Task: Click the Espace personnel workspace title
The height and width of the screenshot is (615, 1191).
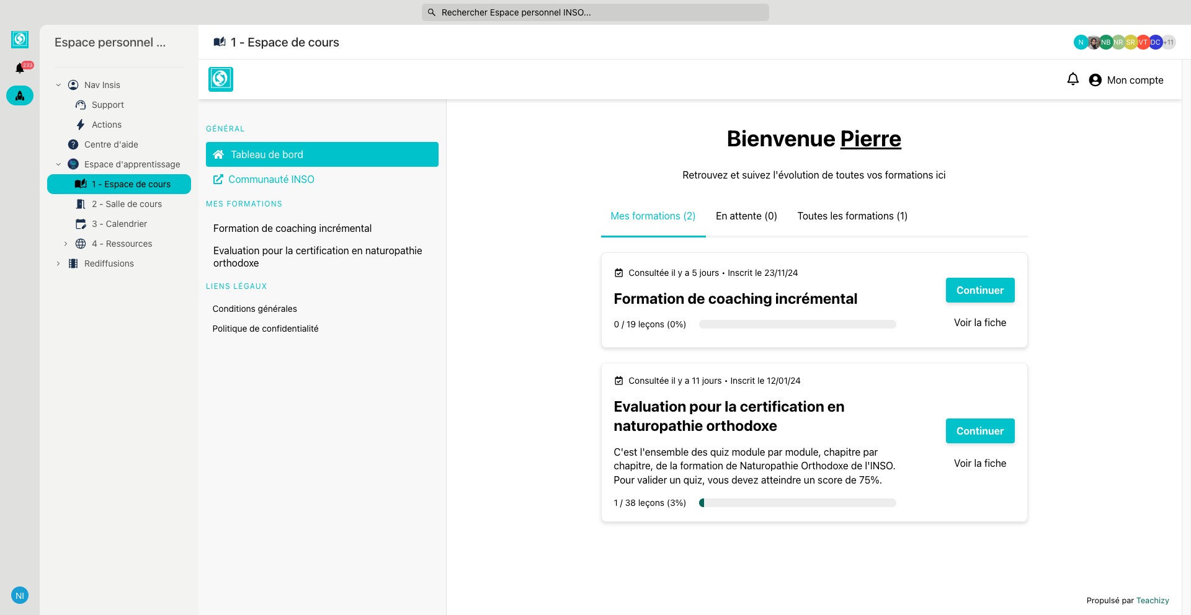Action: [110, 42]
